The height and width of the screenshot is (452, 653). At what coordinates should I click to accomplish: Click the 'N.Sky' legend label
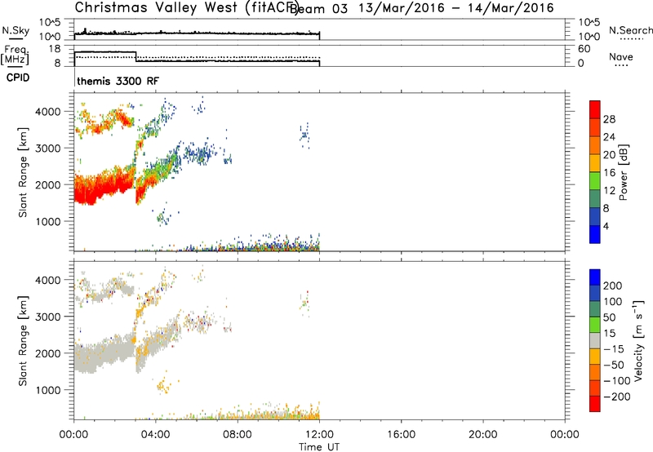coord(16,30)
